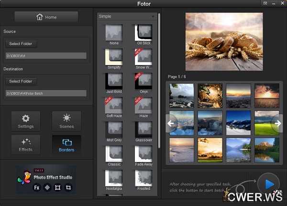The height and width of the screenshot is (206, 287).
Task: Apply the Classic border
Action: tap(114, 156)
